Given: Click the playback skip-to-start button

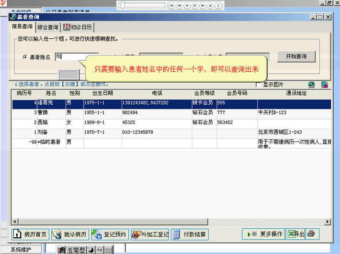Looking at the screenshot, I should pyautogui.click(x=171, y=5).
